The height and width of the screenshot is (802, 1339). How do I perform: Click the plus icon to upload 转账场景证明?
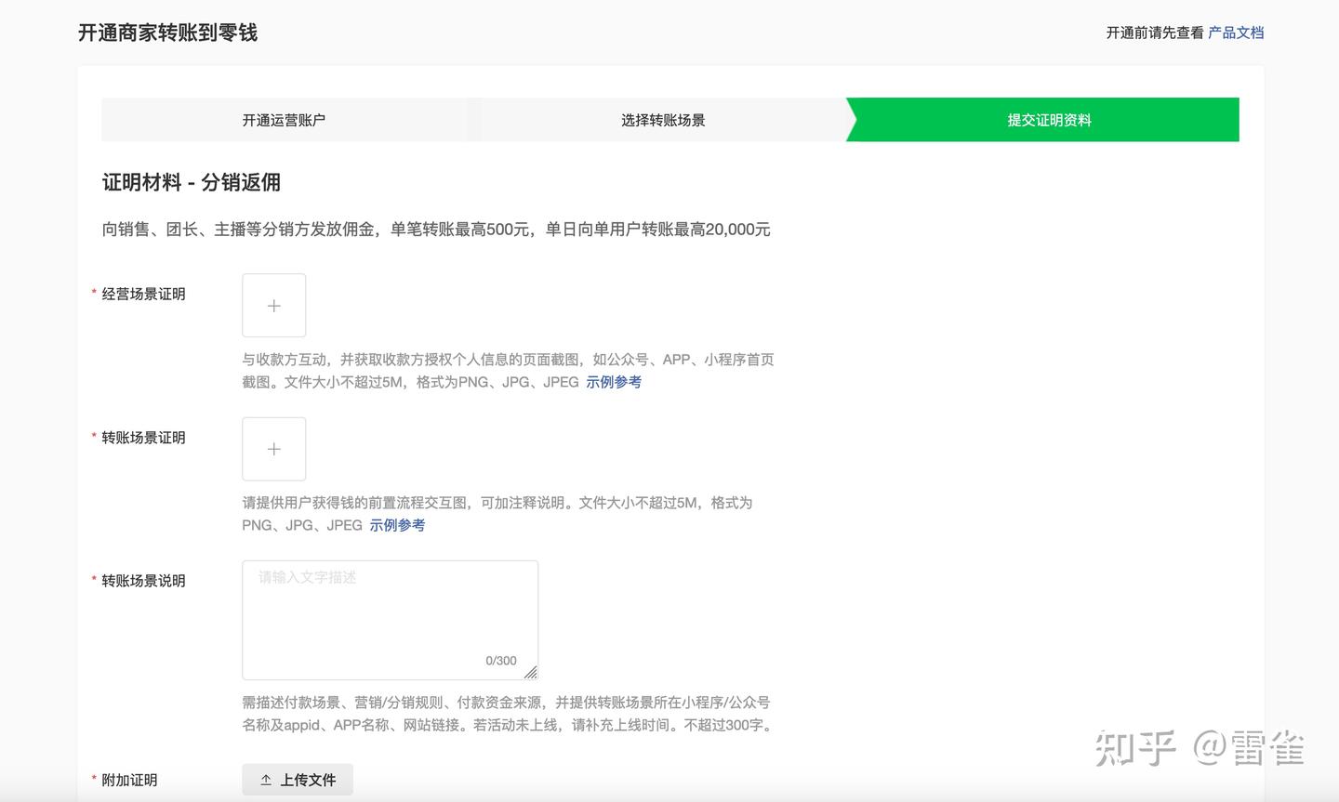pos(273,448)
